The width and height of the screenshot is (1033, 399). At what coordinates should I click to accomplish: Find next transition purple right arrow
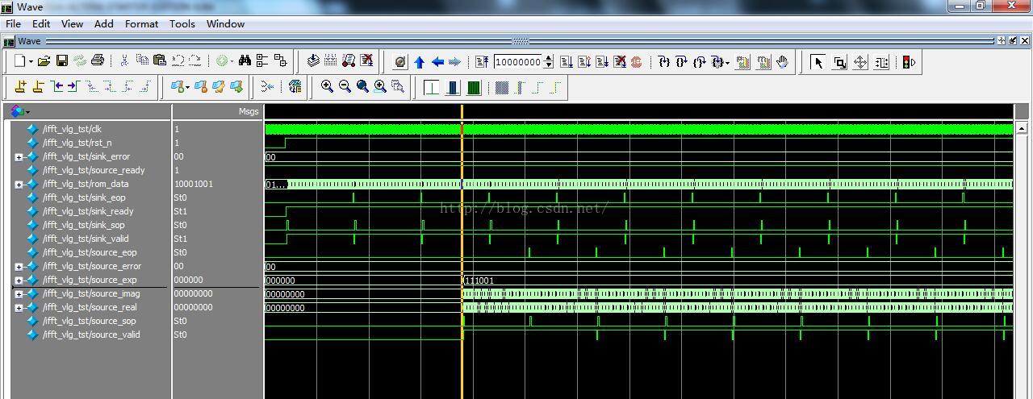tap(73, 86)
